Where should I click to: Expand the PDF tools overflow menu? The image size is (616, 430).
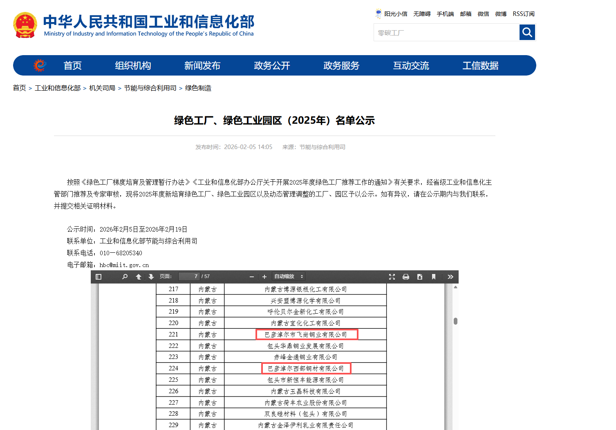click(x=450, y=277)
